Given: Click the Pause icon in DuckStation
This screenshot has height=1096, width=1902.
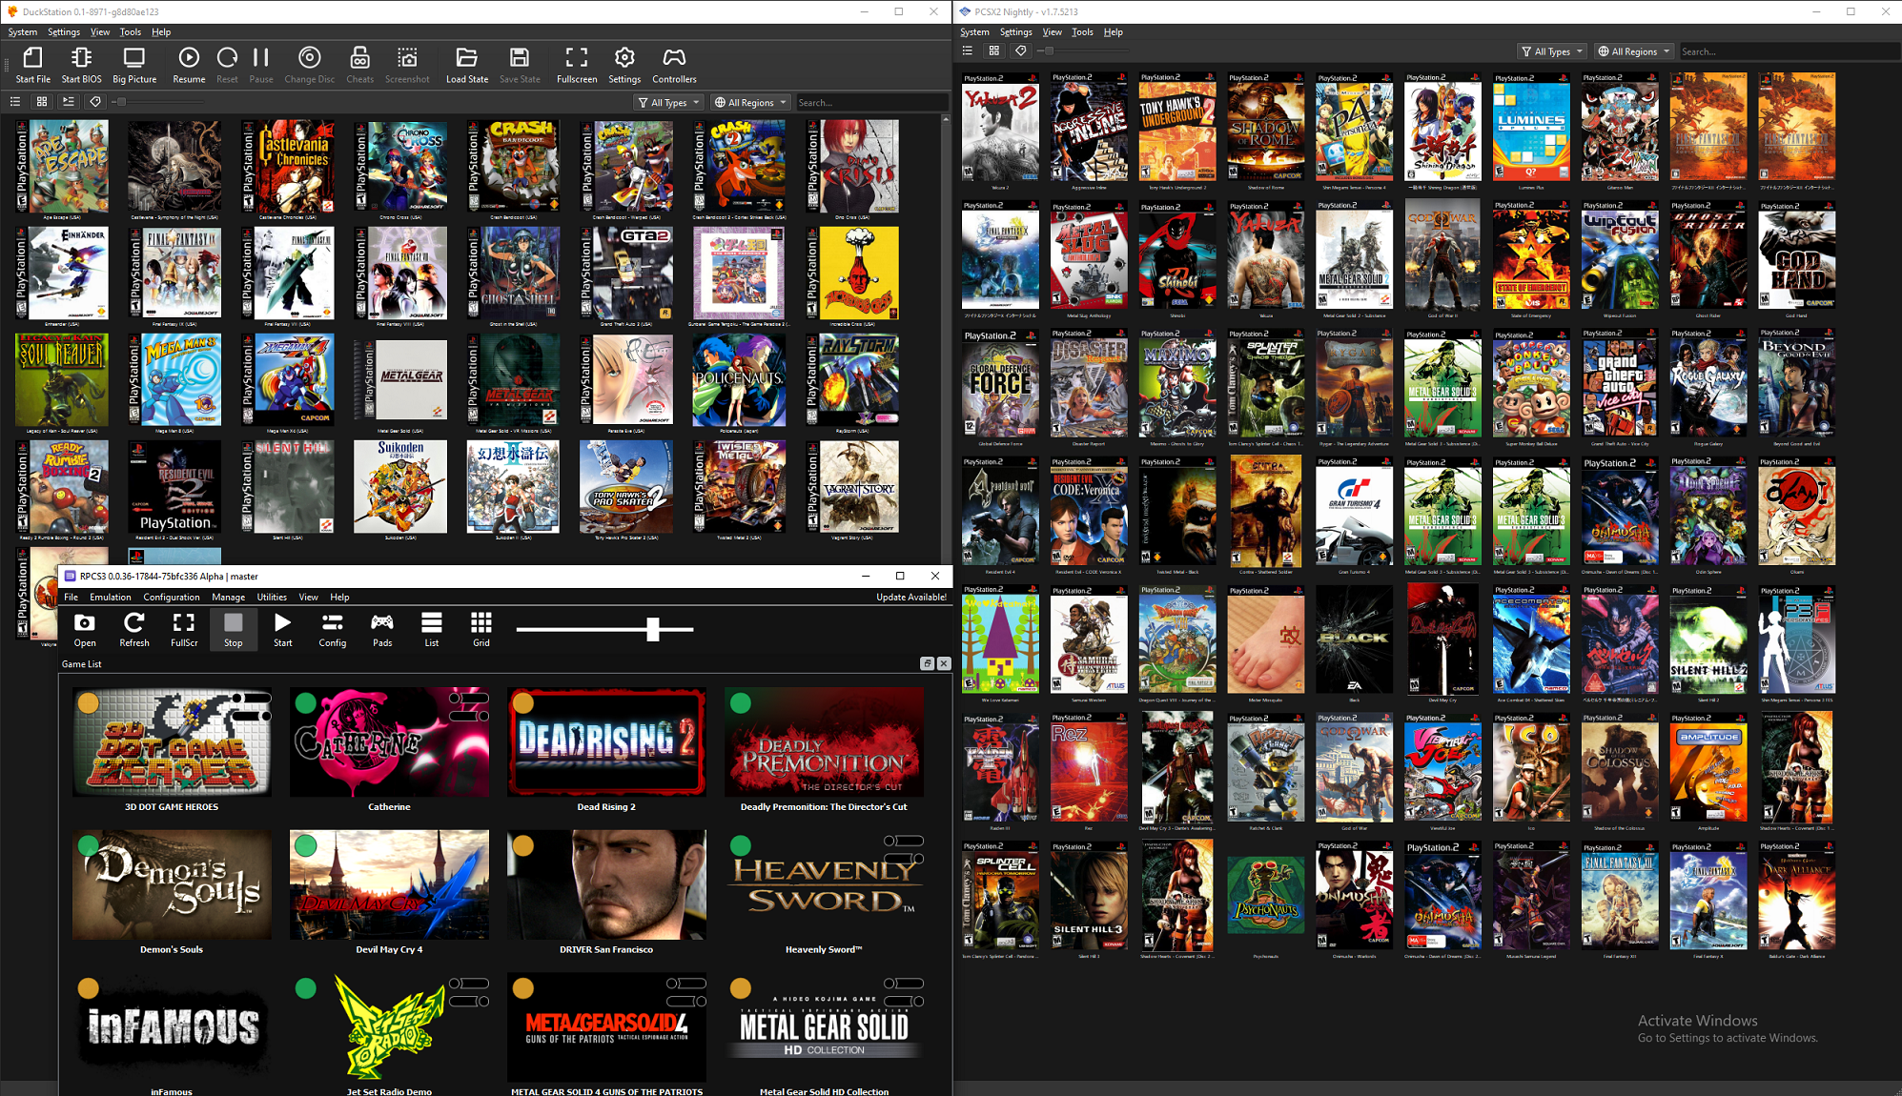Looking at the screenshot, I should tap(261, 66).
